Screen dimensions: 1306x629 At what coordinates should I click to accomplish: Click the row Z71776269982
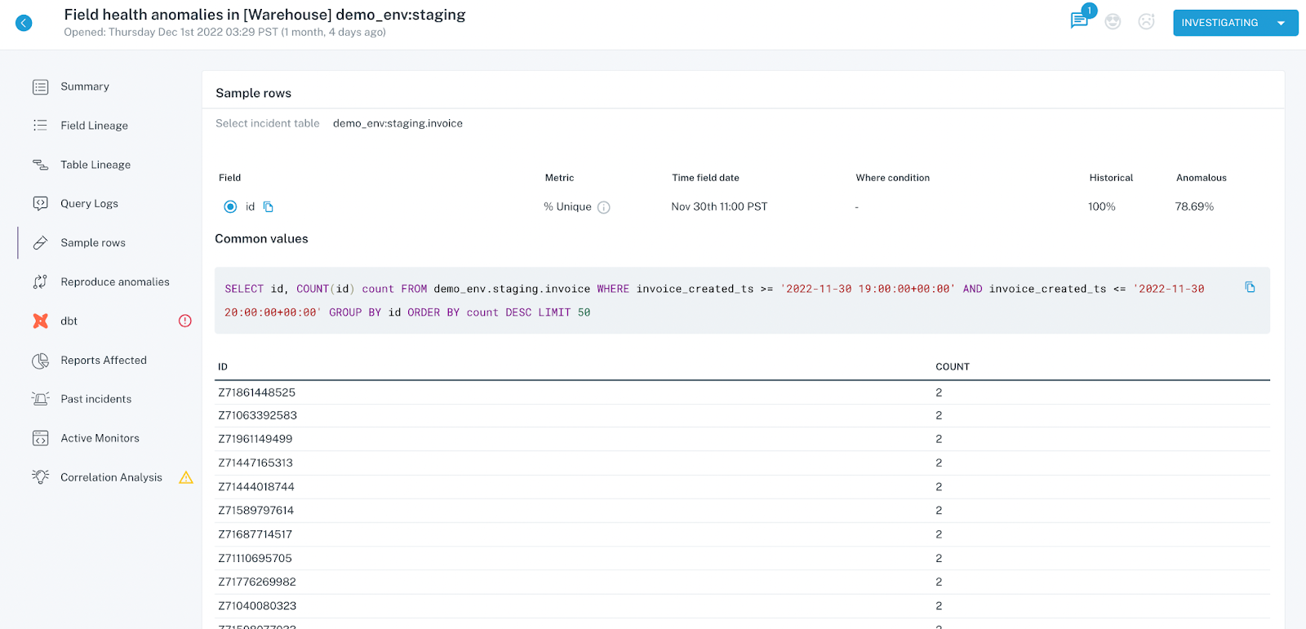pos(742,582)
